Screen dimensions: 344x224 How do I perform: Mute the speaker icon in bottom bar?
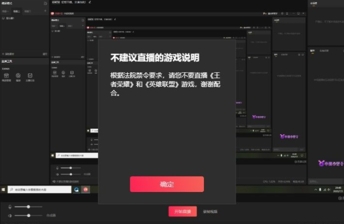10,215
